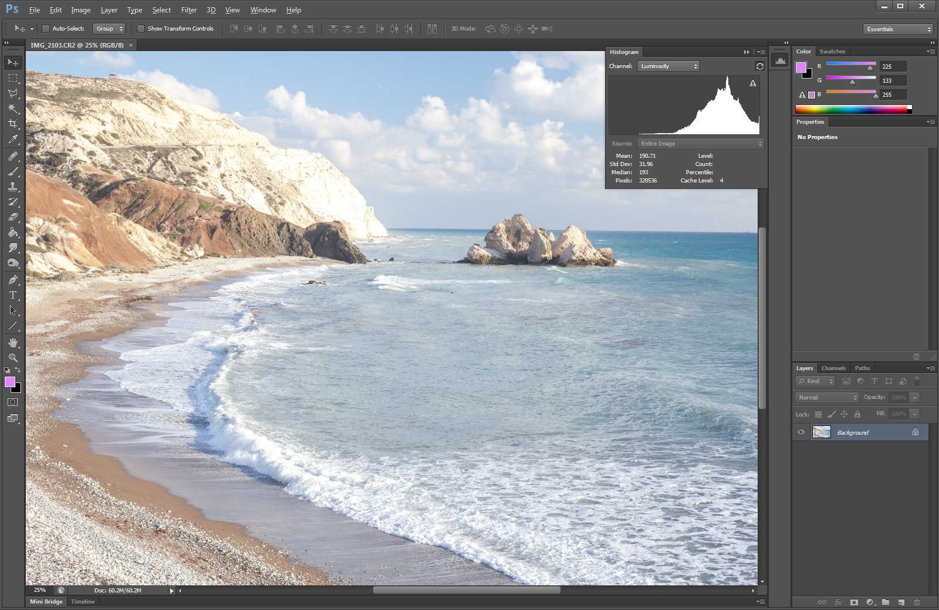The width and height of the screenshot is (939, 610).
Task: Open the Mini Bridge panel
Action: coord(46,601)
